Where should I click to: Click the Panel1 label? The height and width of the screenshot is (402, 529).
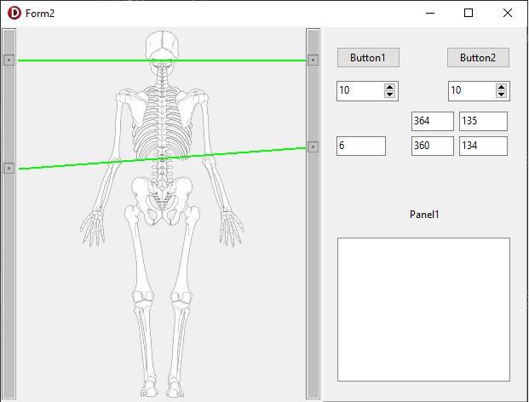click(424, 215)
